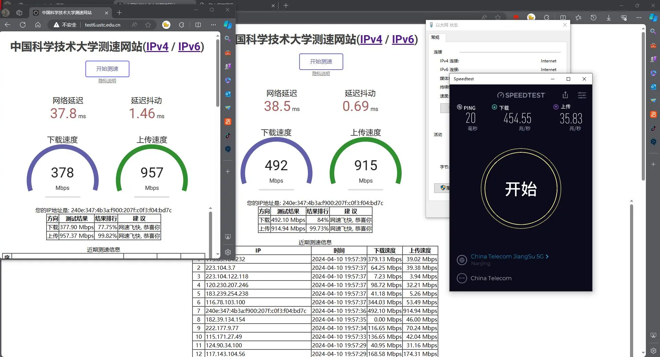
Task: Open home page in the front browser window
Action: pyautogui.click(x=38, y=25)
